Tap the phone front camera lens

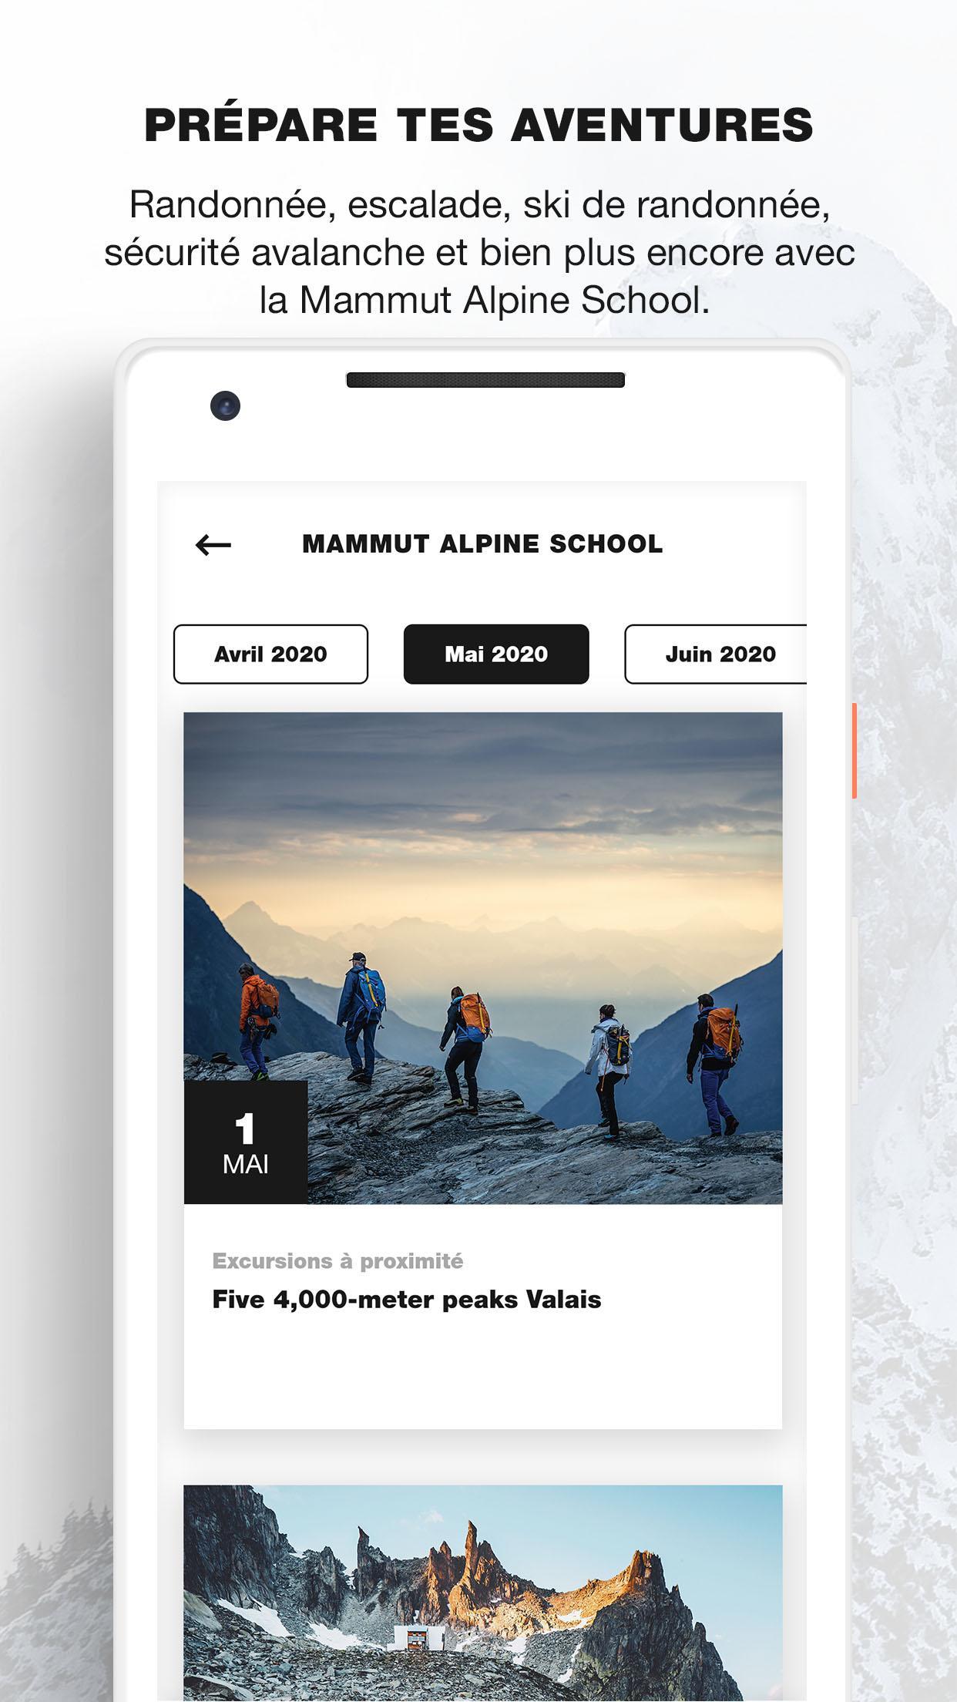click(x=225, y=405)
